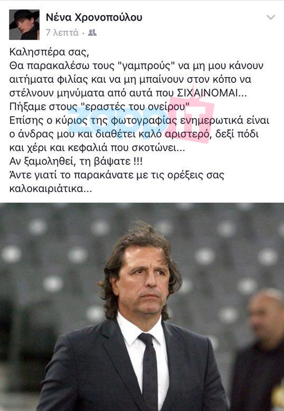The width and height of the screenshot is (284, 411).
Task: Click the final word "καλοκαιριάτικα..."
Action: tap(51, 188)
